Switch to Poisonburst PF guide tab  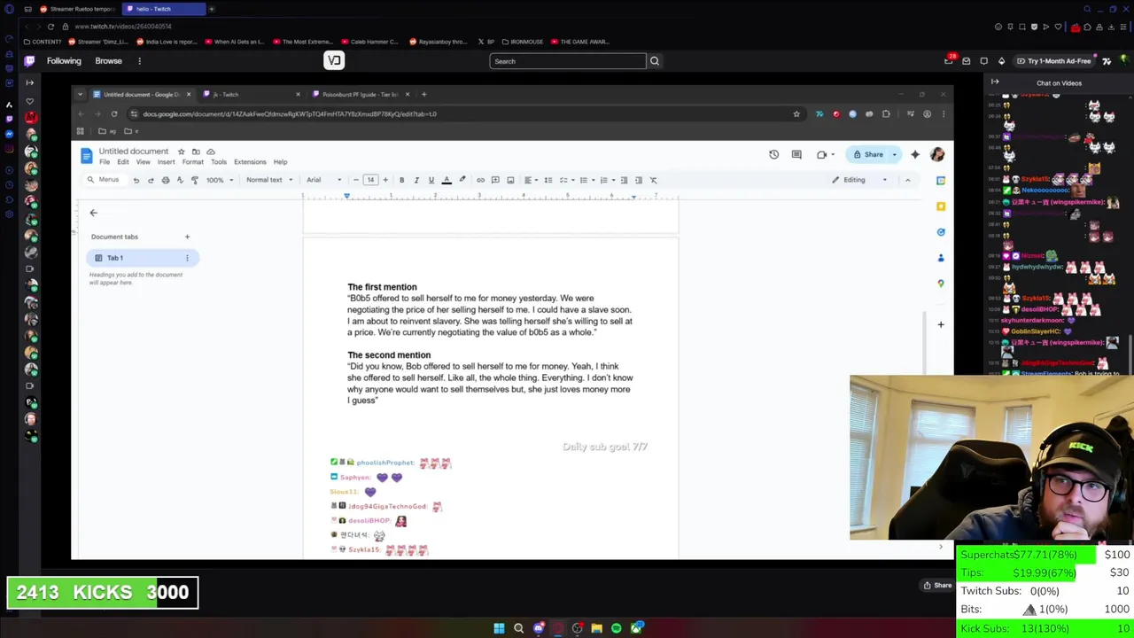coord(360,94)
